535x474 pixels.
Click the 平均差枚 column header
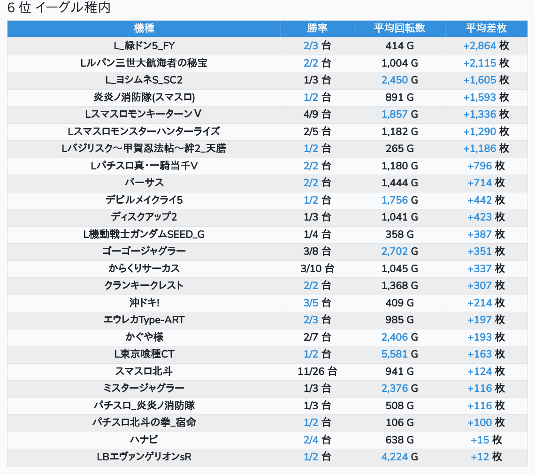pyautogui.click(x=486, y=28)
